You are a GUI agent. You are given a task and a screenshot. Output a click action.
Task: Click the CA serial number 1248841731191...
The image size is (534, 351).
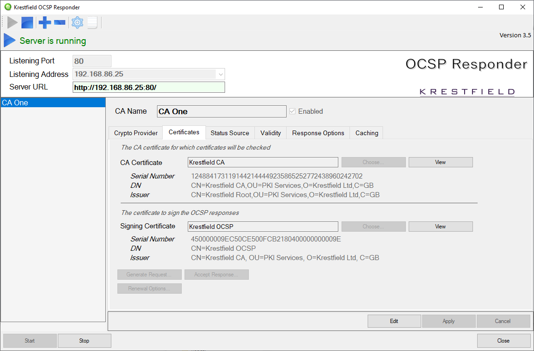pyautogui.click(x=276, y=176)
